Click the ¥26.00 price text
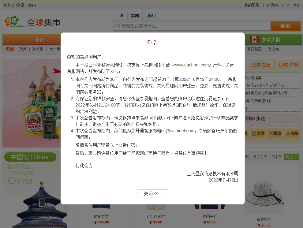Image resolution: width=303 pixels, height=228 pixels. [264, 225]
